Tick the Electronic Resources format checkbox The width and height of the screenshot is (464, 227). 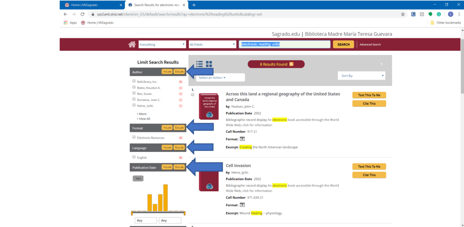(134, 137)
